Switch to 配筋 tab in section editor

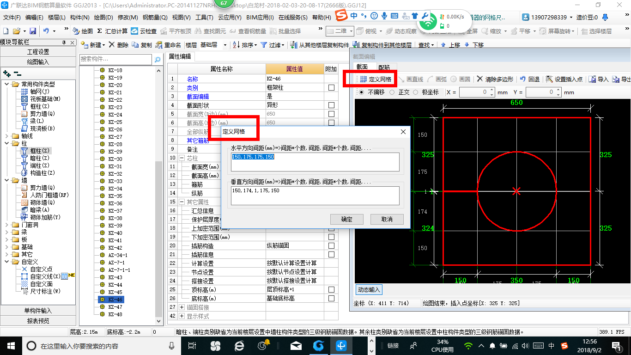click(383, 67)
